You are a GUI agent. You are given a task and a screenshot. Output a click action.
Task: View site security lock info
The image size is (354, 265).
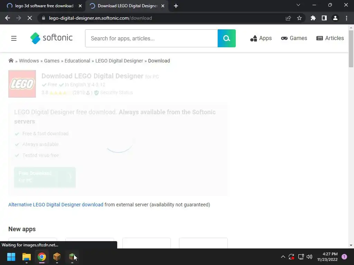click(x=44, y=18)
